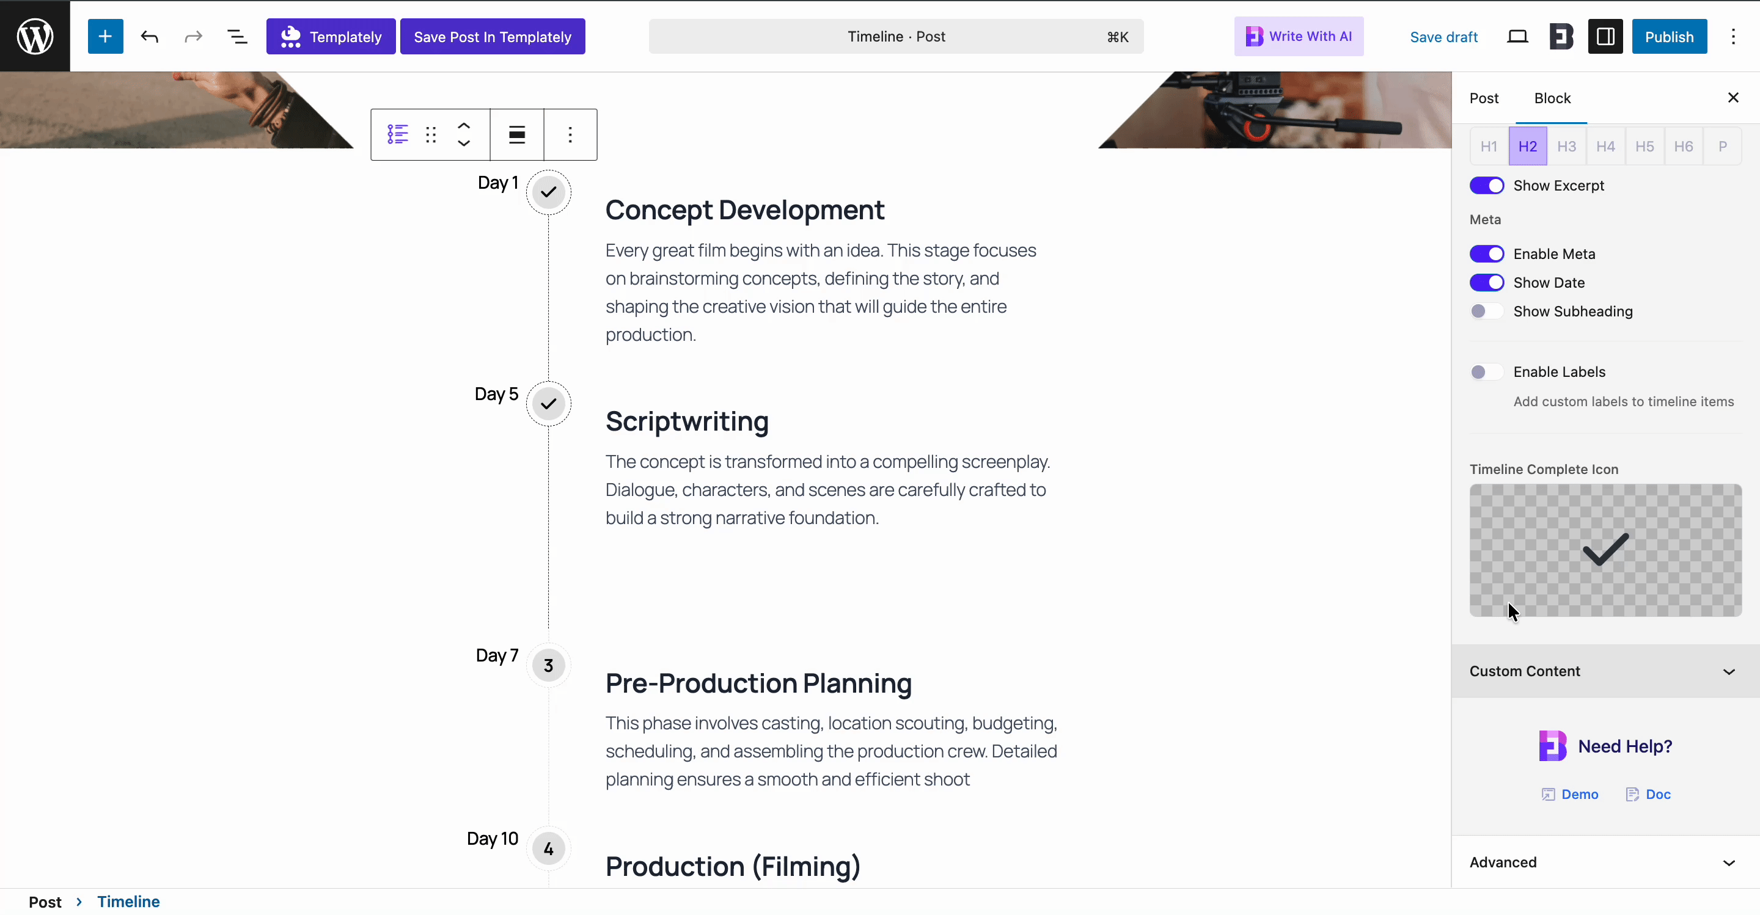Image resolution: width=1760 pixels, height=915 pixels.
Task: Click the Save draft link
Action: coord(1443,37)
